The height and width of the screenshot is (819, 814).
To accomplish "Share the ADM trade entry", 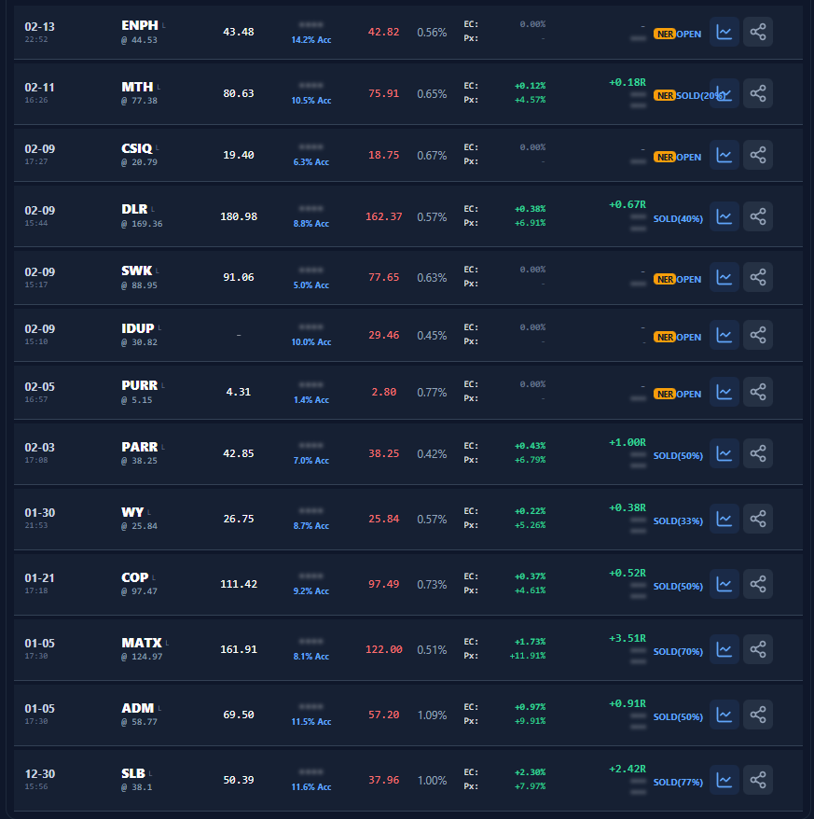I will tap(758, 715).
